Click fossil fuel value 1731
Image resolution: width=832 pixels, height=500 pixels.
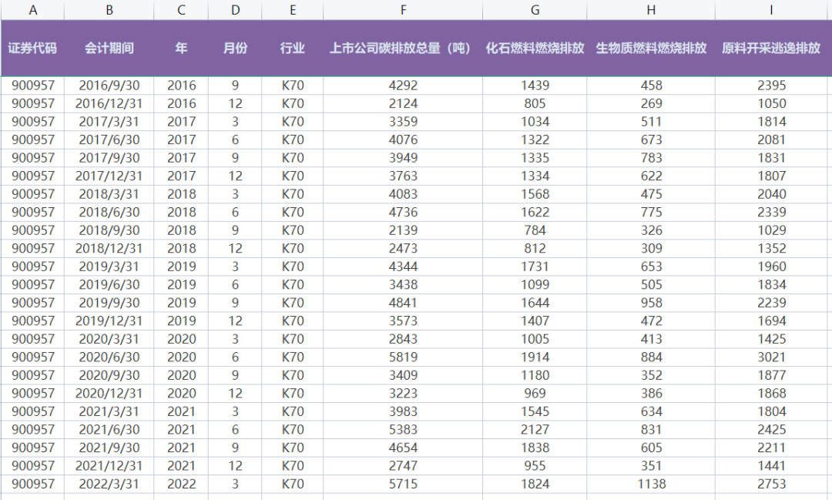click(x=535, y=267)
